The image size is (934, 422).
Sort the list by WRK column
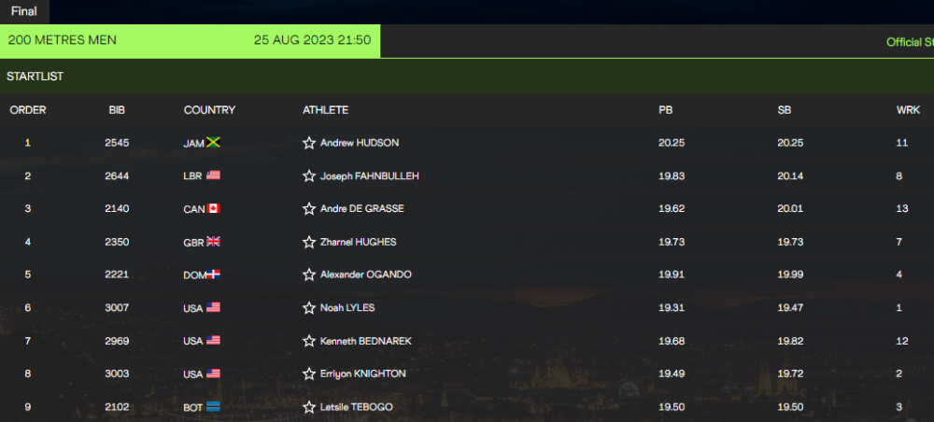pos(908,110)
